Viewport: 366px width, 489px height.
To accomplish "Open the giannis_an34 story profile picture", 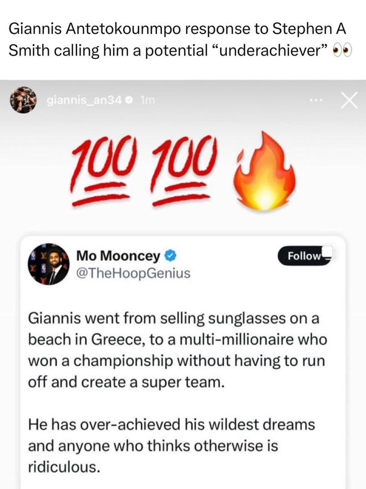I will coord(22,101).
